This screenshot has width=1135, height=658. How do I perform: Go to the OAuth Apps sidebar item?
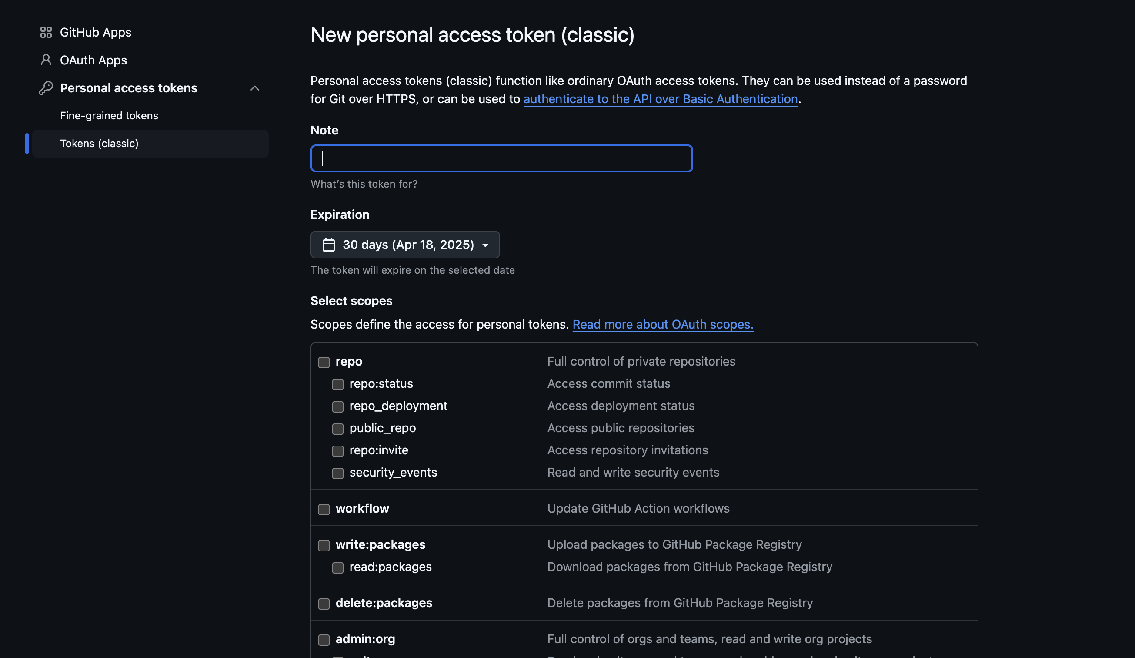[x=93, y=60]
